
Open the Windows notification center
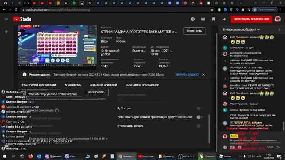coord(279,156)
